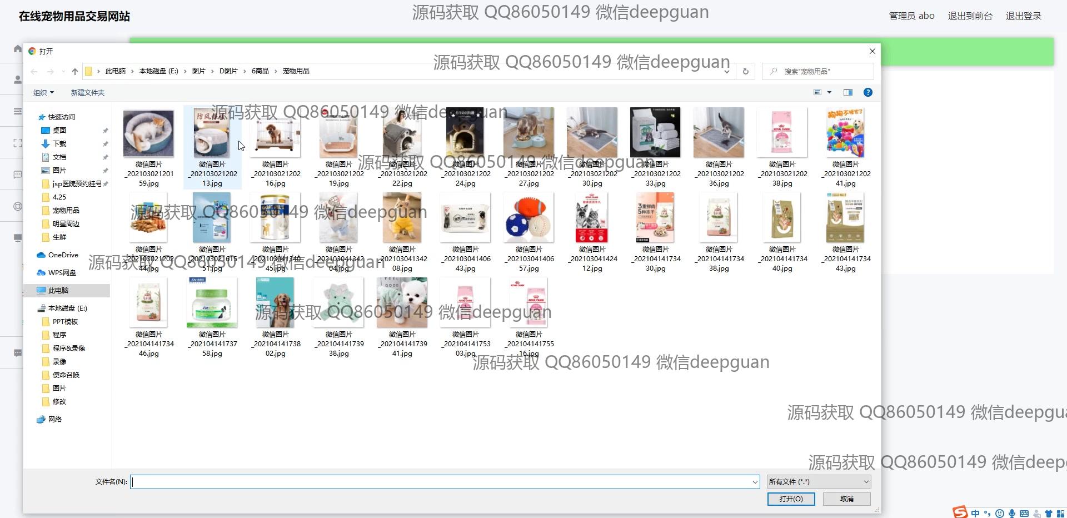Open the file dialog help icon
The width and height of the screenshot is (1067, 518).
click(x=867, y=93)
